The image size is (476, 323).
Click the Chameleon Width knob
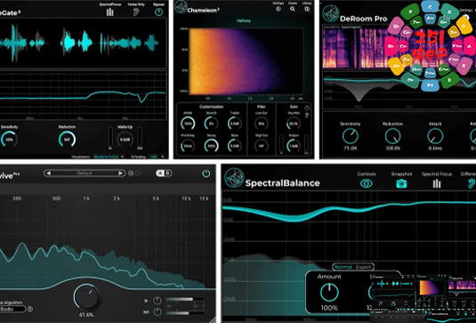(188, 124)
